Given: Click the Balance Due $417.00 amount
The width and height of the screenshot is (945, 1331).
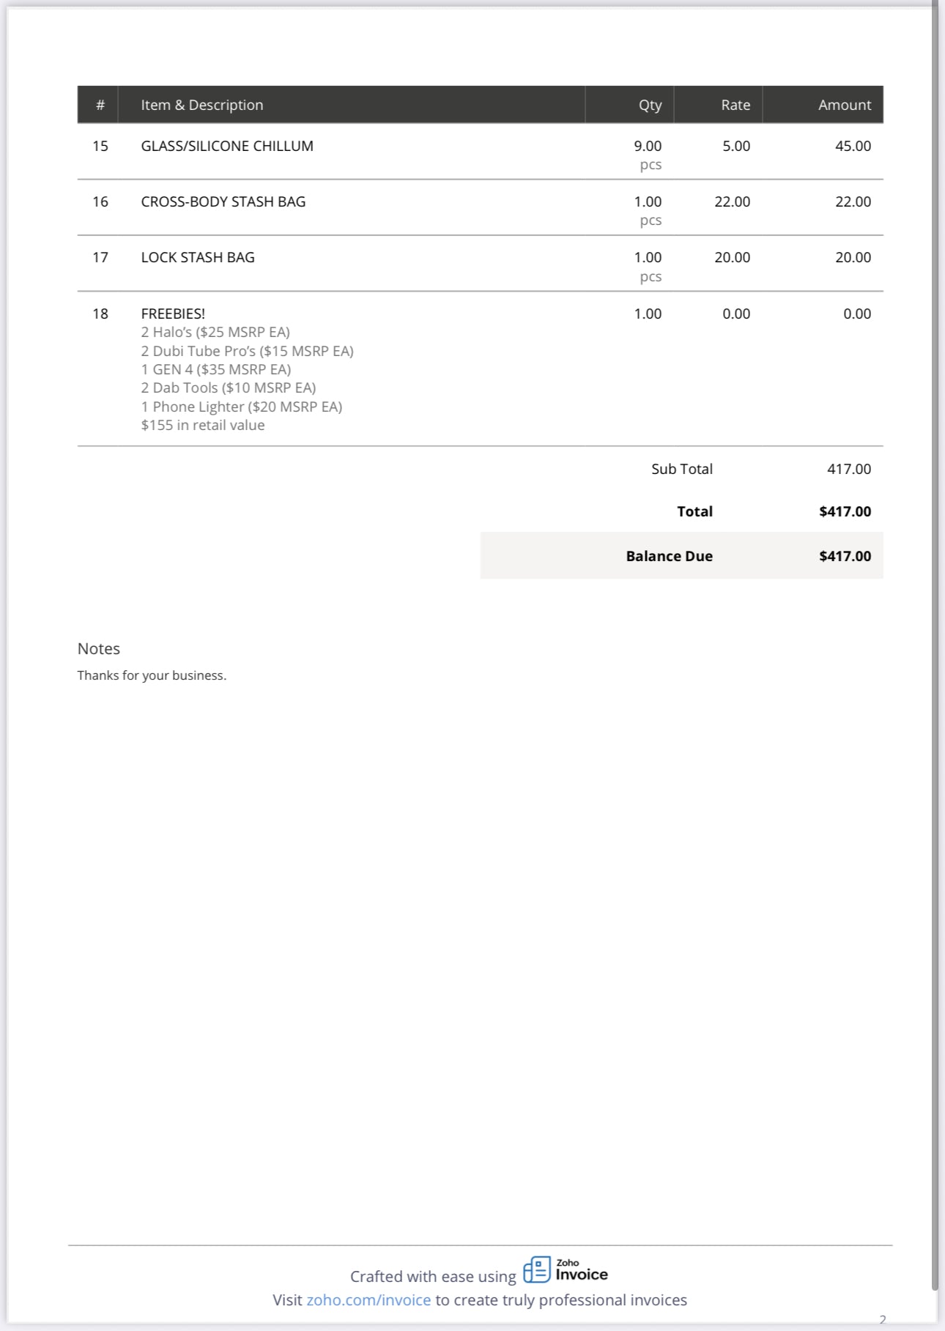Looking at the screenshot, I should (845, 556).
